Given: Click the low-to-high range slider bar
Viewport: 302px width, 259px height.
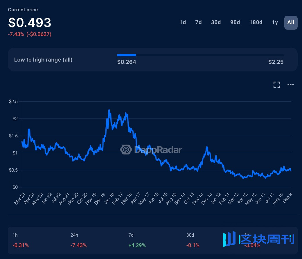Looking at the screenshot, I should 200,55.
